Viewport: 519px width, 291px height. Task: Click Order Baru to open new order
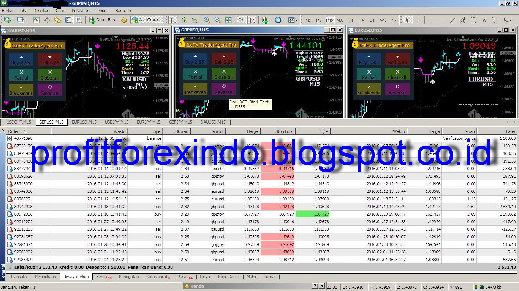(103, 20)
